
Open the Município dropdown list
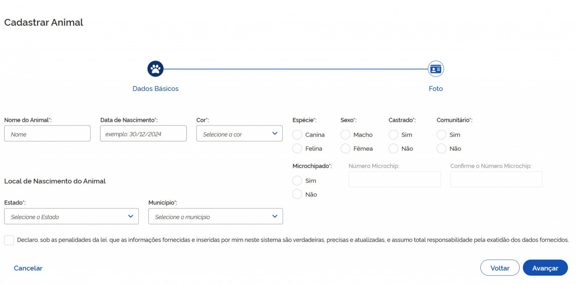click(x=215, y=217)
